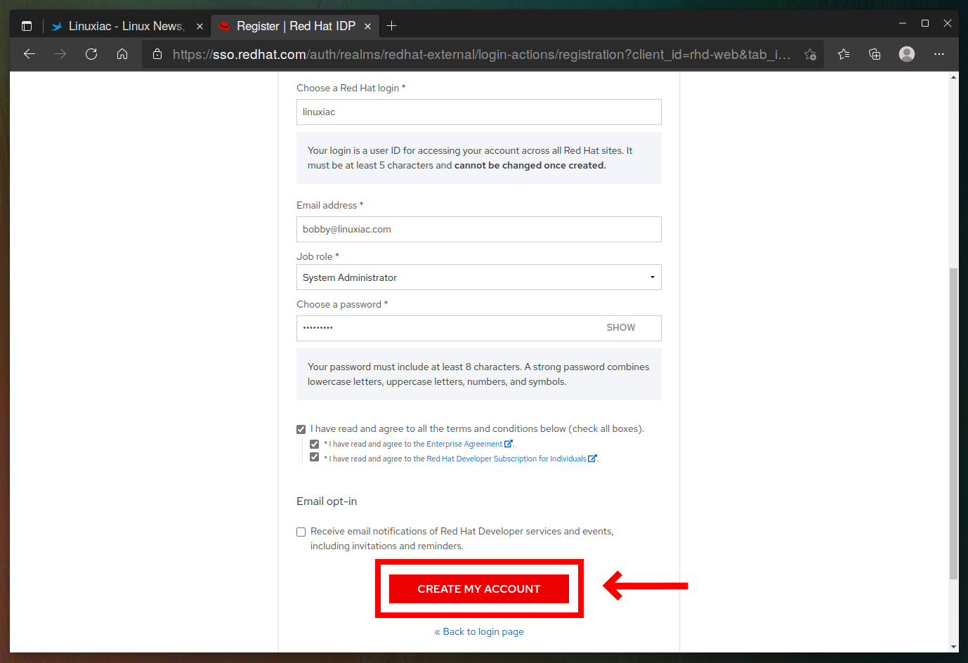Screen dimensions: 968x663
Task: Go back to the previous page
Action: click(30, 54)
